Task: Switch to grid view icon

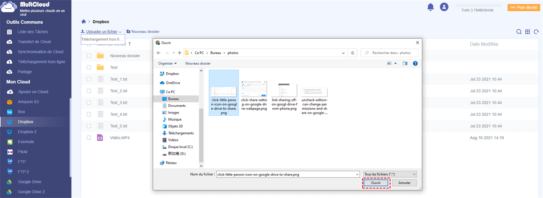Action: point(528,32)
